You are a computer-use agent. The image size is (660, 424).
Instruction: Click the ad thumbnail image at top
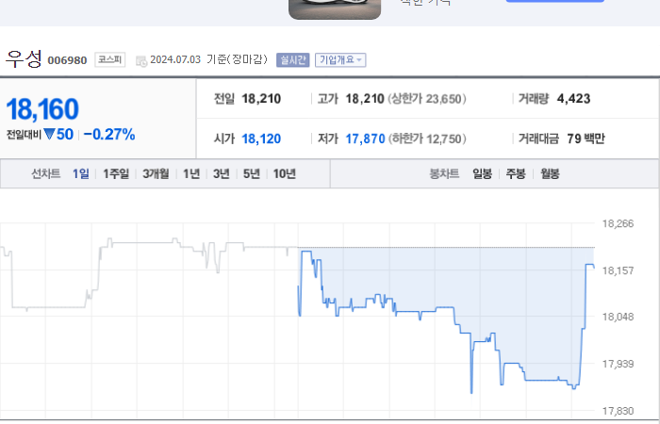coord(335,9)
